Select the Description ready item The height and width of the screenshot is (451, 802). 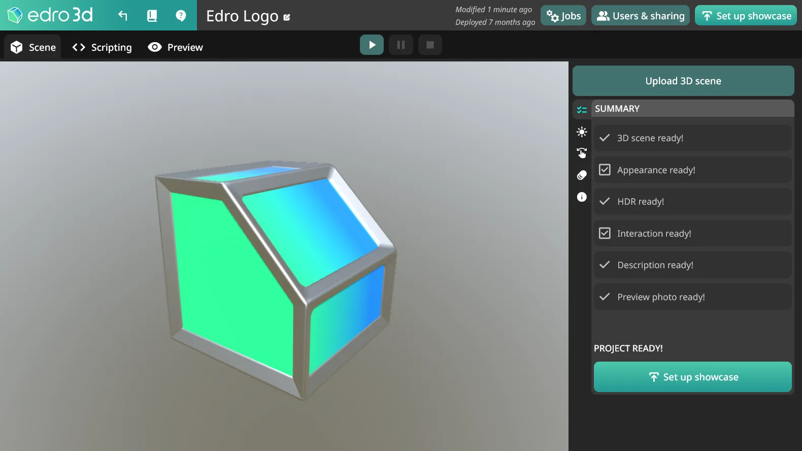click(693, 265)
